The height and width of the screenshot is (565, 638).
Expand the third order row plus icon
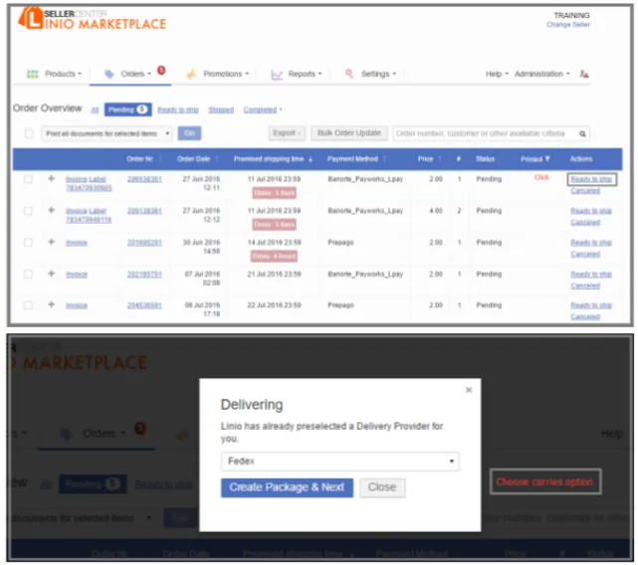tap(52, 242)
